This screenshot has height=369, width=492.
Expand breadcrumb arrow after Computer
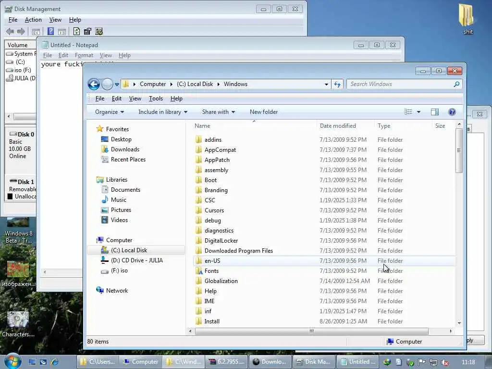coord(172,84)
